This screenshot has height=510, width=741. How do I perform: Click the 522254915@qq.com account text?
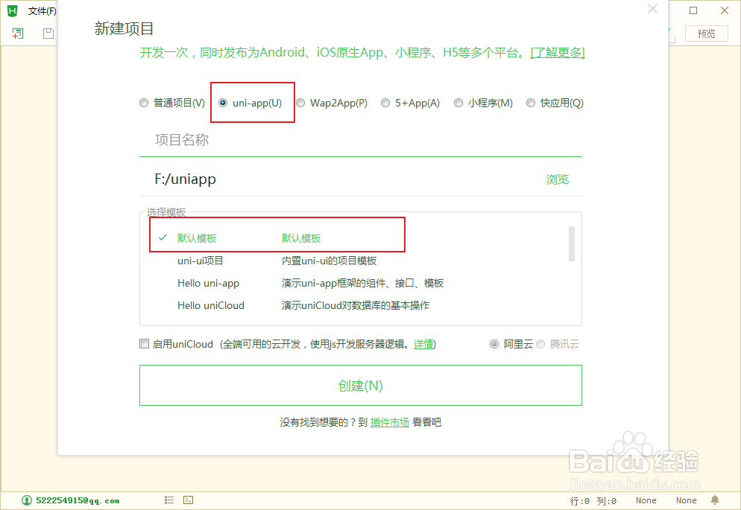(x=78, y=500)
